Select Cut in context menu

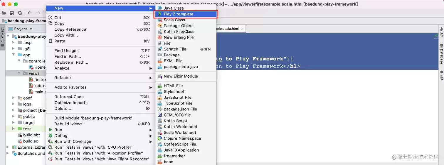[x=101, y=18]
